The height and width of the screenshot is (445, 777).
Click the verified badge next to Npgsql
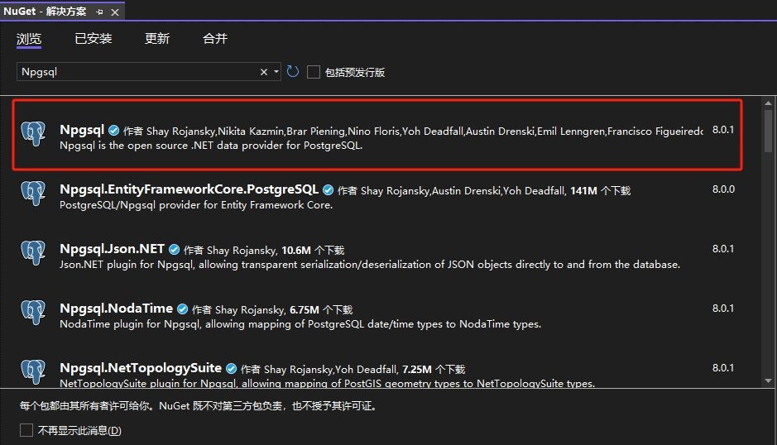[113, 131]
